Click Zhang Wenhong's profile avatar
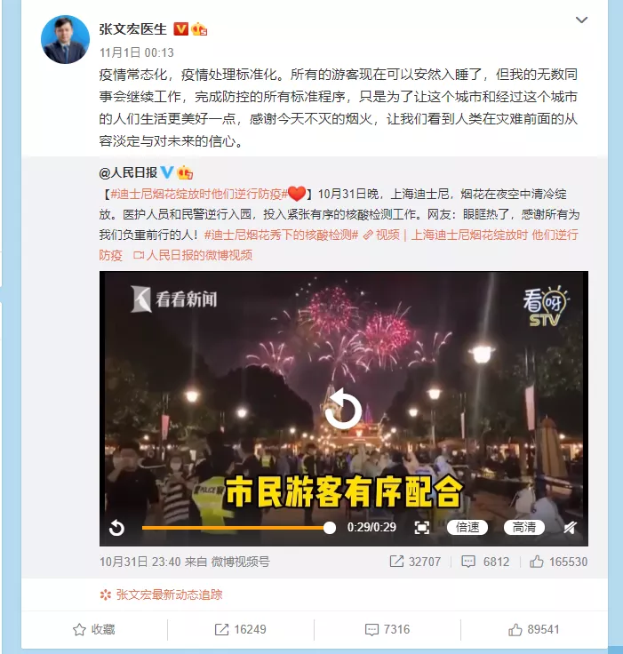Image resolution: width=623 pixels, height=654 pixels. (x=65, y=39)
